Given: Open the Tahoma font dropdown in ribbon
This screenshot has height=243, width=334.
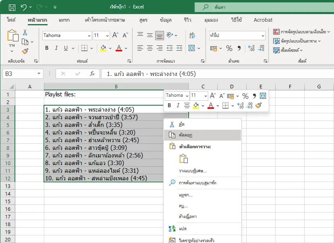Looking at the screenshot, I should (89, 35).
